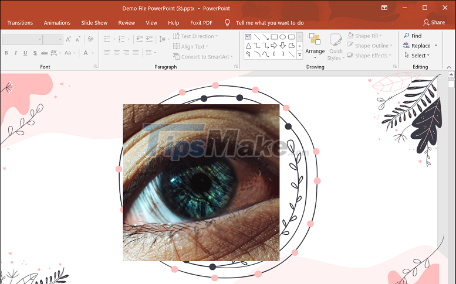Image resolution: width=456 pixels, height=284 pixels.
Task: Open Ribbon Display Options icon
Action: [384, 8]
